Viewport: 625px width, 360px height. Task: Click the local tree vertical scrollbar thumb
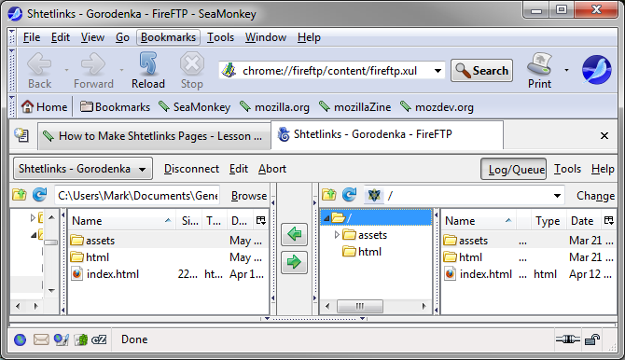[x=51, y=242]
